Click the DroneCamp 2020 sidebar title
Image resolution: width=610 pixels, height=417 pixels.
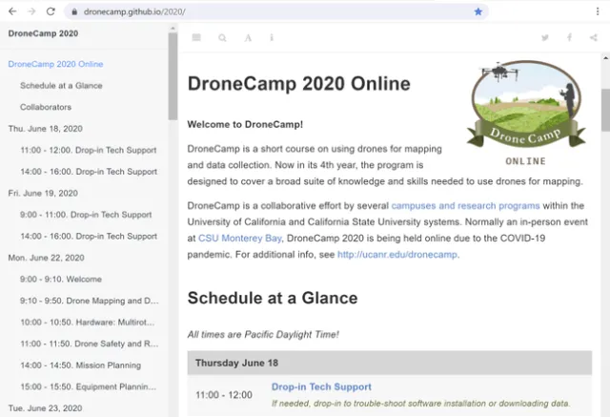[x=43, y=33]
